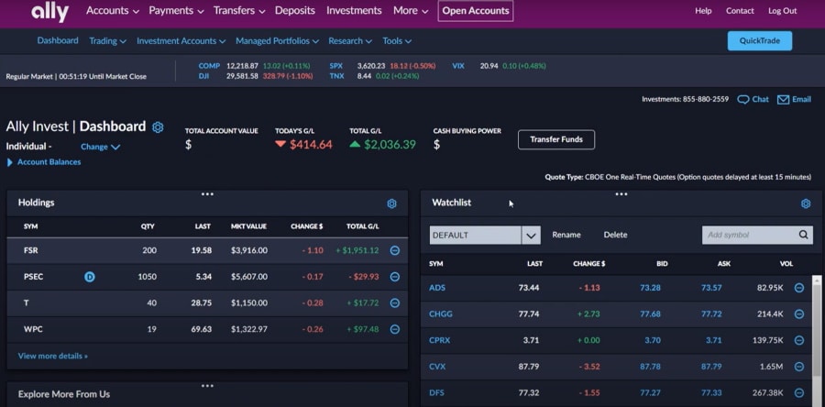Select the WPC holdings row symbol
The width and height of the screenshot is (825, 407).
33,330
